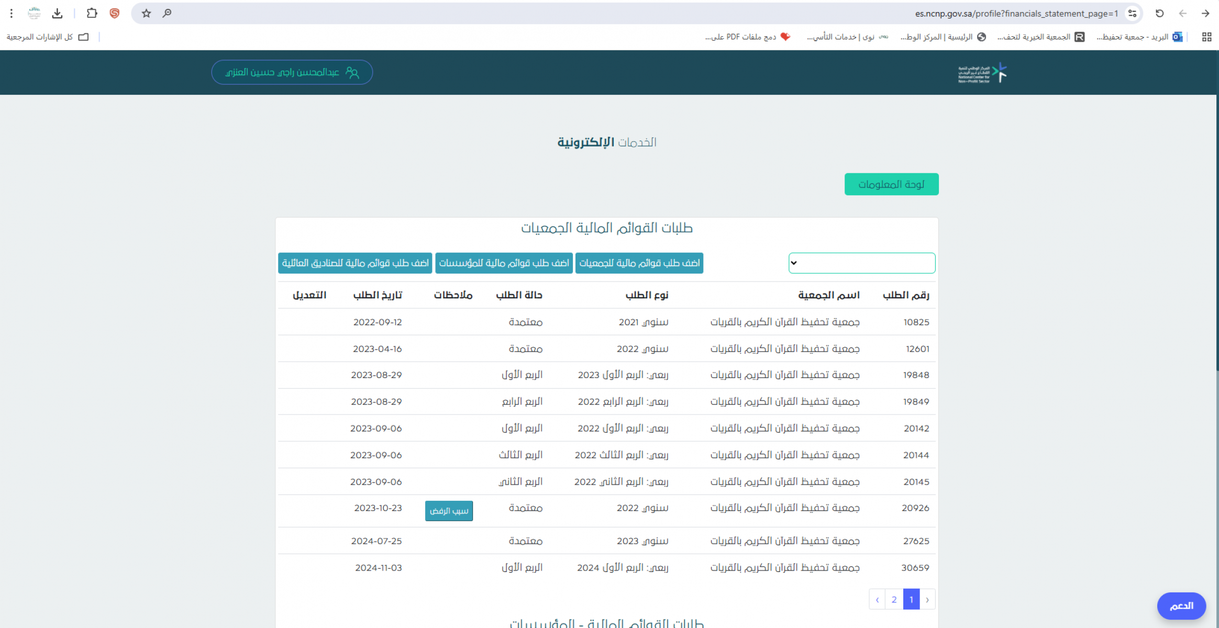Click اضف طلب قوائم مالية للجمعيات button
The image size is (1219, 628).
(639, 263)
